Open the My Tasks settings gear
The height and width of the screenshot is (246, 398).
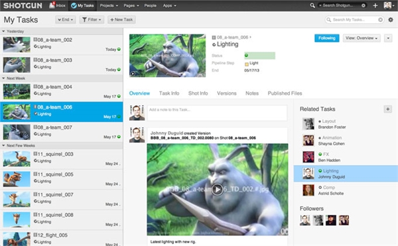[x=391, y=19]
